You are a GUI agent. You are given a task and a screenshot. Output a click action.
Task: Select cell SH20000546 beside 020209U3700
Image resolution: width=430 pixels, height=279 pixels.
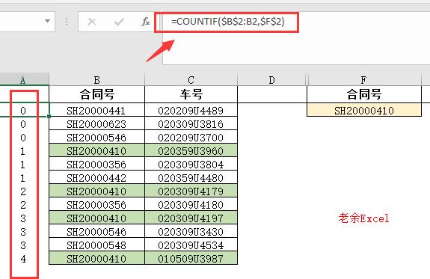pyautogui.click(x=96, y=138)
